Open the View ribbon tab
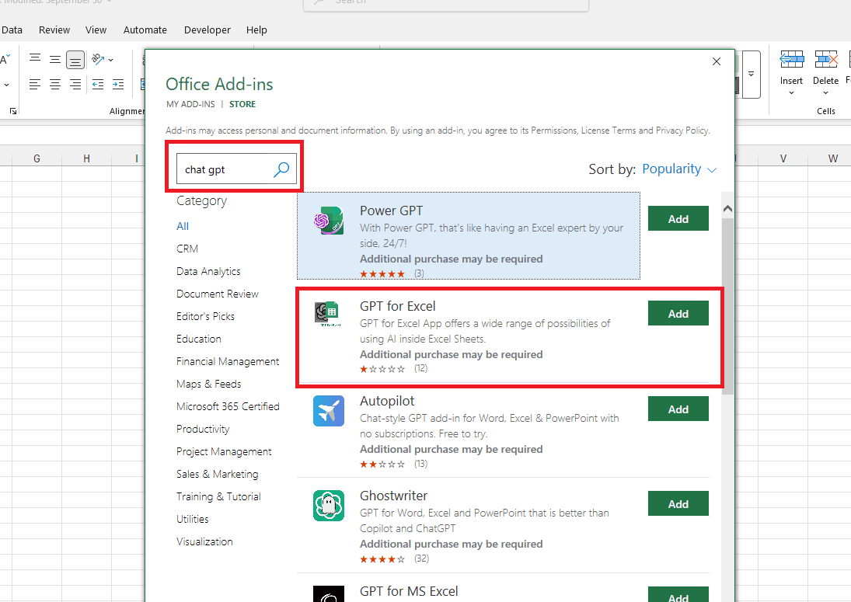 tap(96, 30)
